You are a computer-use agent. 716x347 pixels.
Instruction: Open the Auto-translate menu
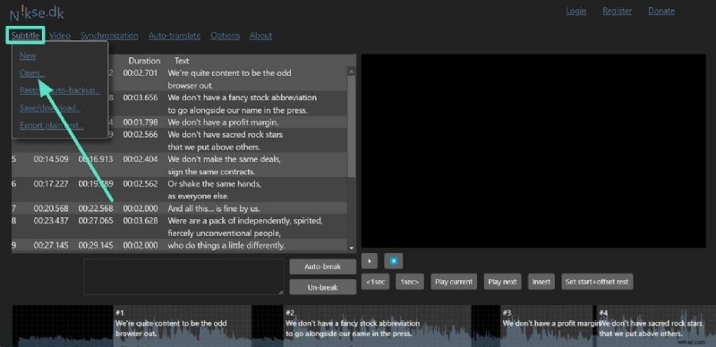(175, 35)
